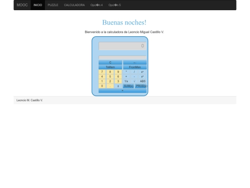The image size is (250, 188).
Task: Click the 'Buenas noches!' heading
Action: tap(124, 22)
